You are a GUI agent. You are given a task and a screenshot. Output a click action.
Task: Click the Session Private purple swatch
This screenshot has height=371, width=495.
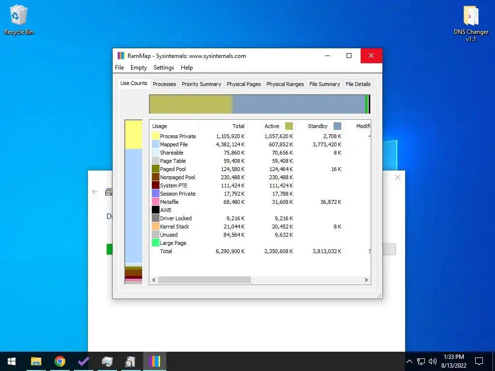coord(156,194)
